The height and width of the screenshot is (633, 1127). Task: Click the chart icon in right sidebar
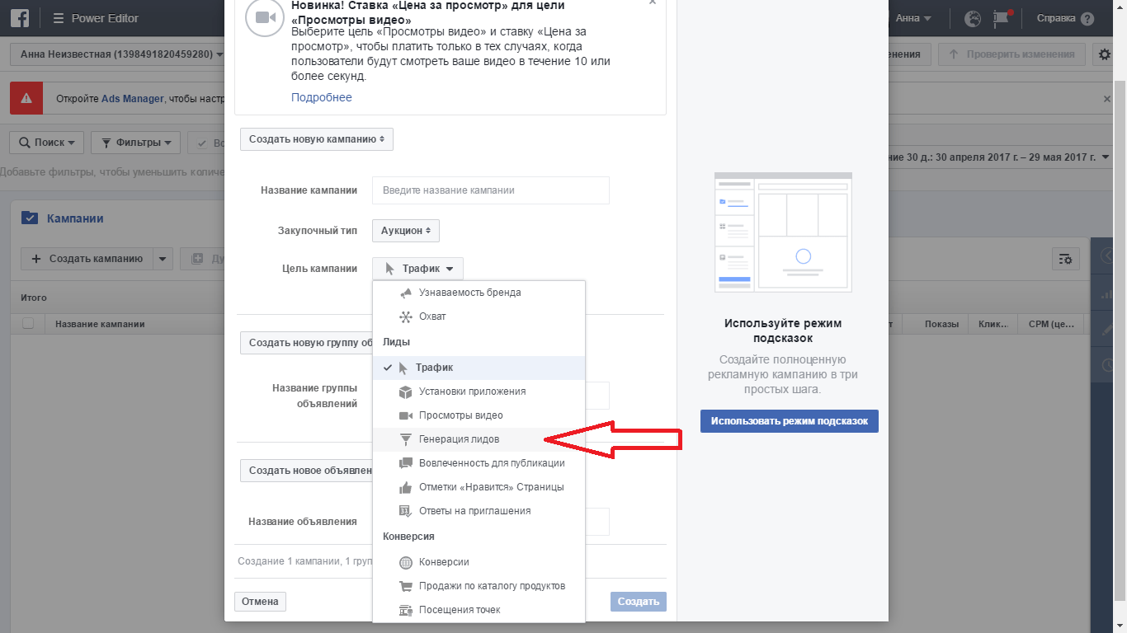(1107, 294)
